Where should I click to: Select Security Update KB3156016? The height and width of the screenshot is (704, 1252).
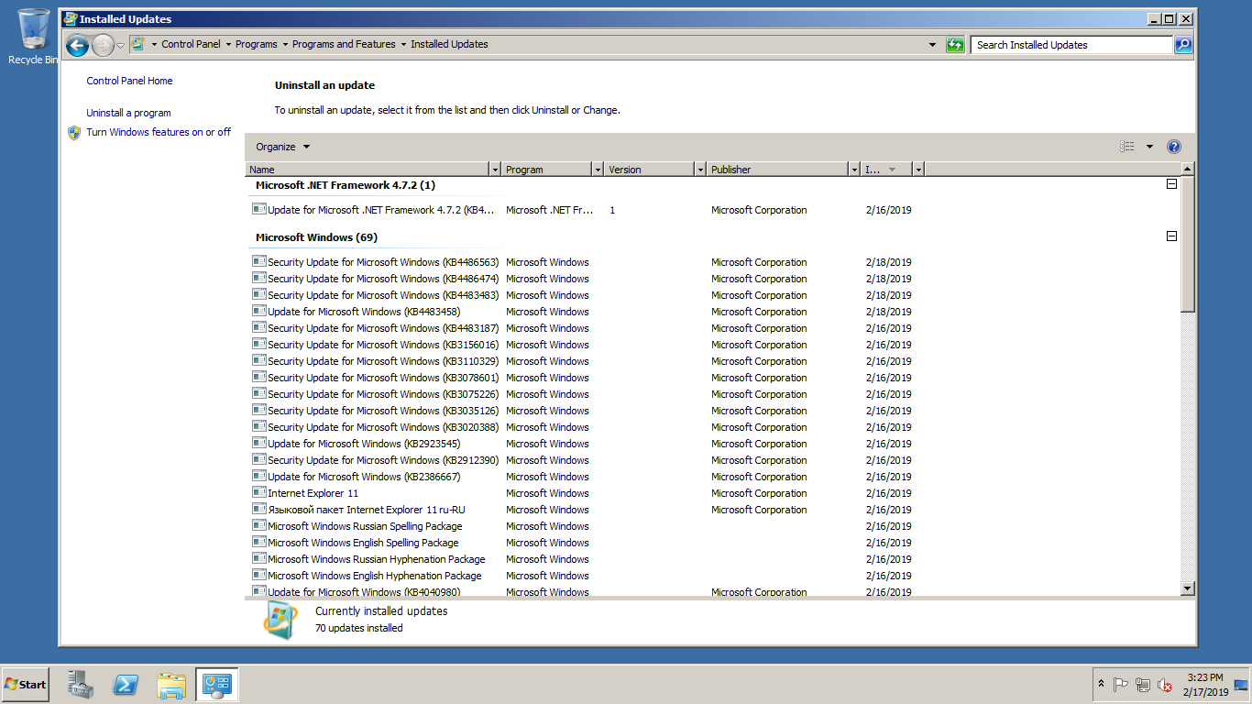point(582,345)
